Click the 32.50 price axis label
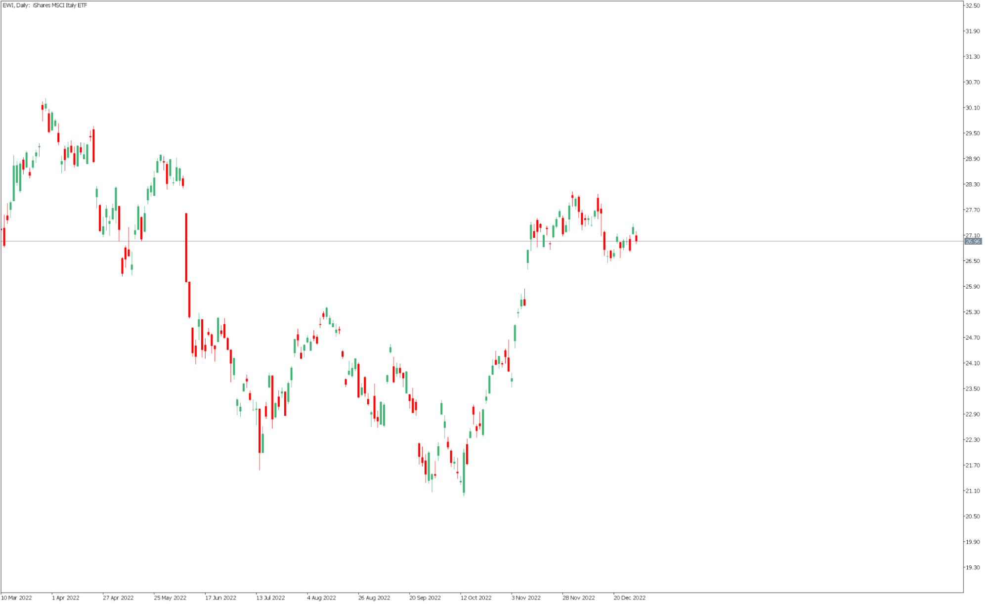Viewport: 988px width, 604px height. tap(973, 6)
